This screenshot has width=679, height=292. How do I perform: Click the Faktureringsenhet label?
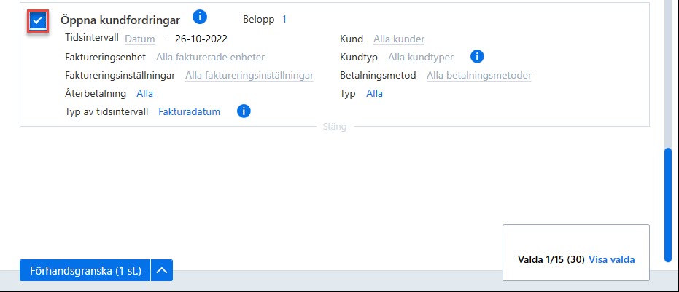tap(106, 57)
